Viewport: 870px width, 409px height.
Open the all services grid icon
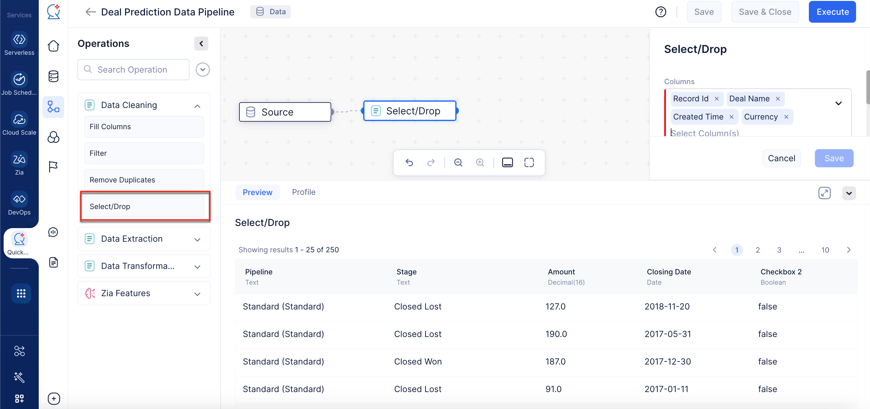pyautogui.click(x=21, y=293)
